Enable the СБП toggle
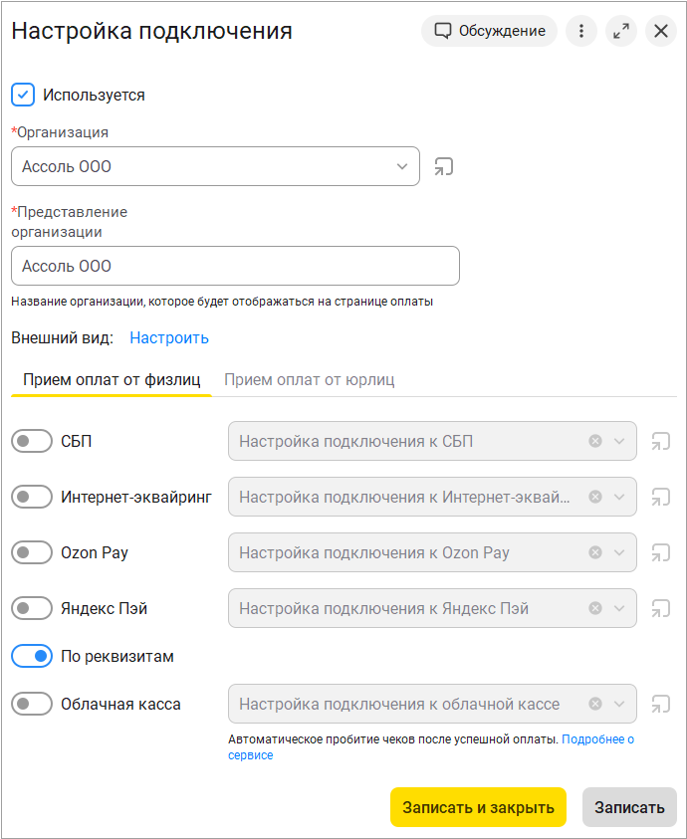Viewport: 687px width, 839px height. point(32,442)
